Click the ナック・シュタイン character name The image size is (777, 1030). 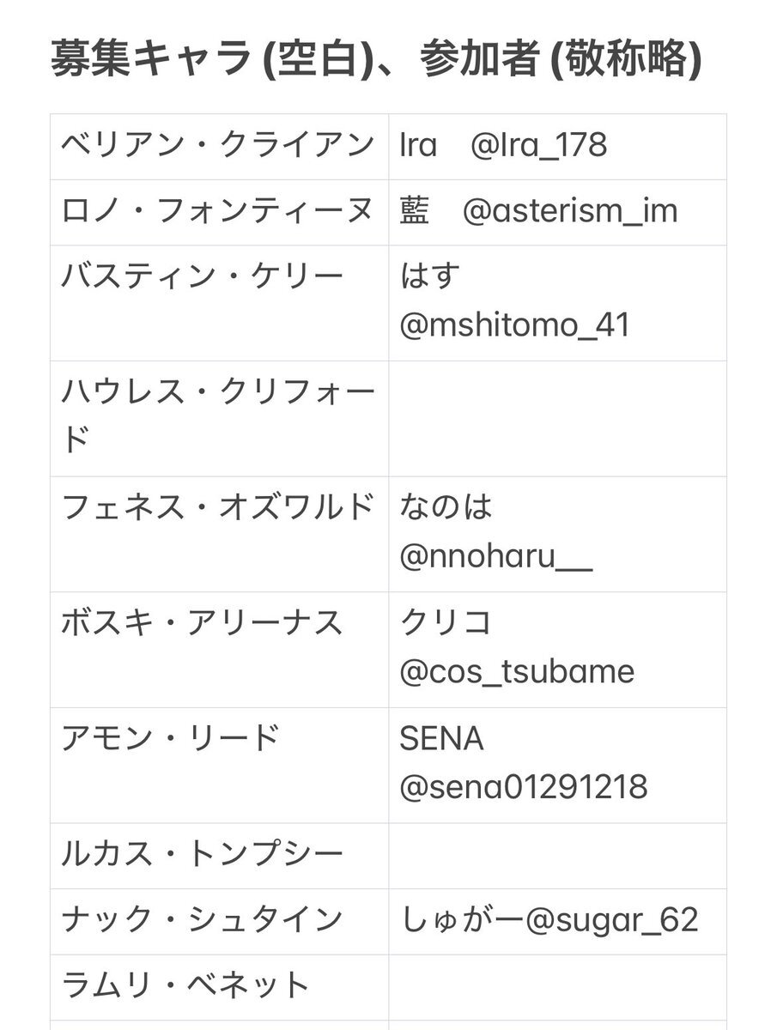coord(203,920)
